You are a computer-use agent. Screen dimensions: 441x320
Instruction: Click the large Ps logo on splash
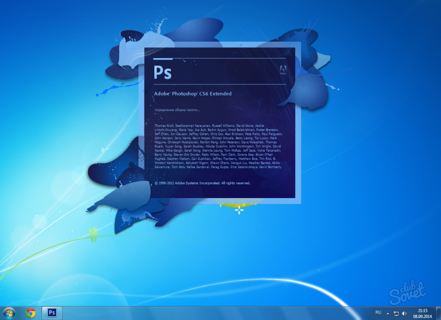pos(162,72)
